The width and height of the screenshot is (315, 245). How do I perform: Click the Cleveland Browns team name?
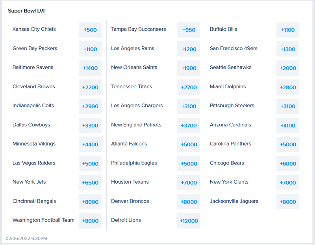pyautogui.click(x=33, y=86)
